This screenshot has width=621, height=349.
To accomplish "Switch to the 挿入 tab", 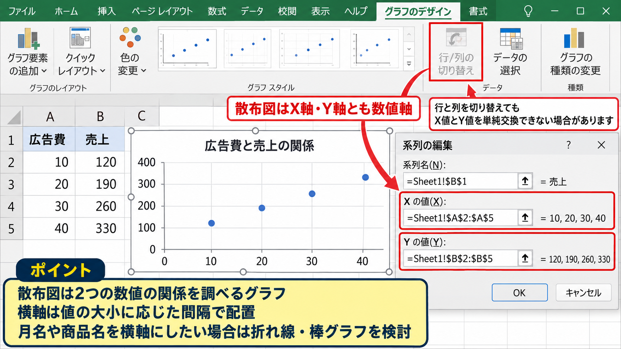I will click(107, 11).
